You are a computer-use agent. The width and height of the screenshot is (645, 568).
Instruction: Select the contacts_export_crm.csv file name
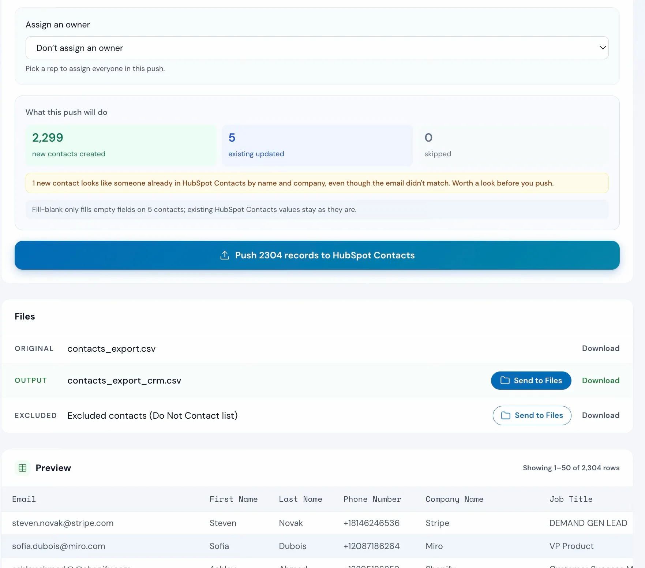pos(124,381)
